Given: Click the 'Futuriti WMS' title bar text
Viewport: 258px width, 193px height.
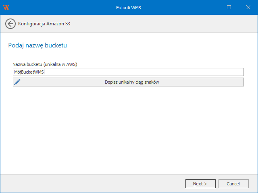Looking at the screenshot, I should point(129,7).
